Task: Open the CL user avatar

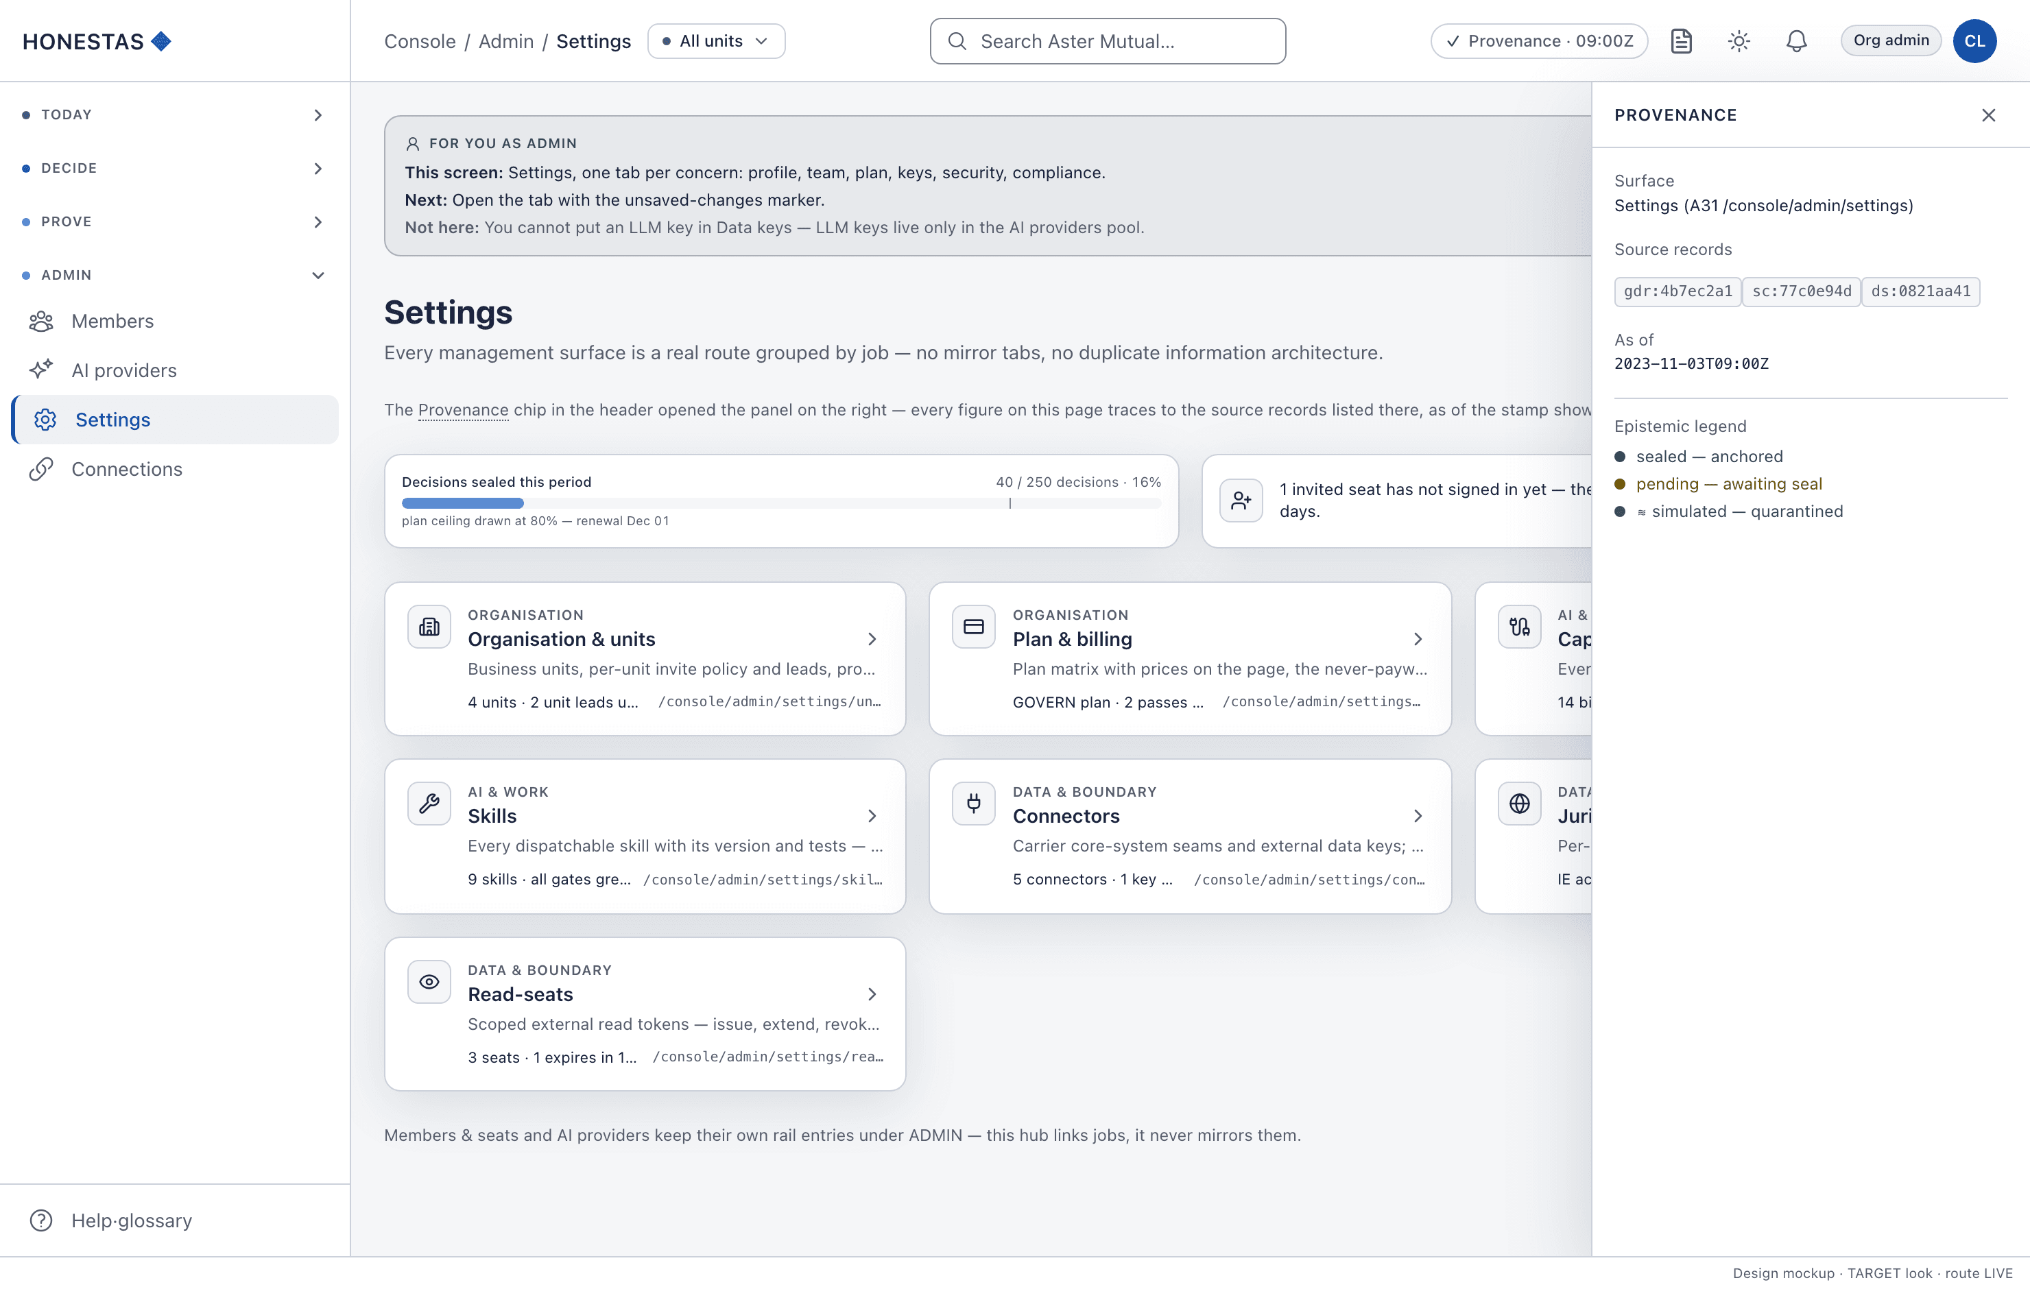Action: 1974,40
